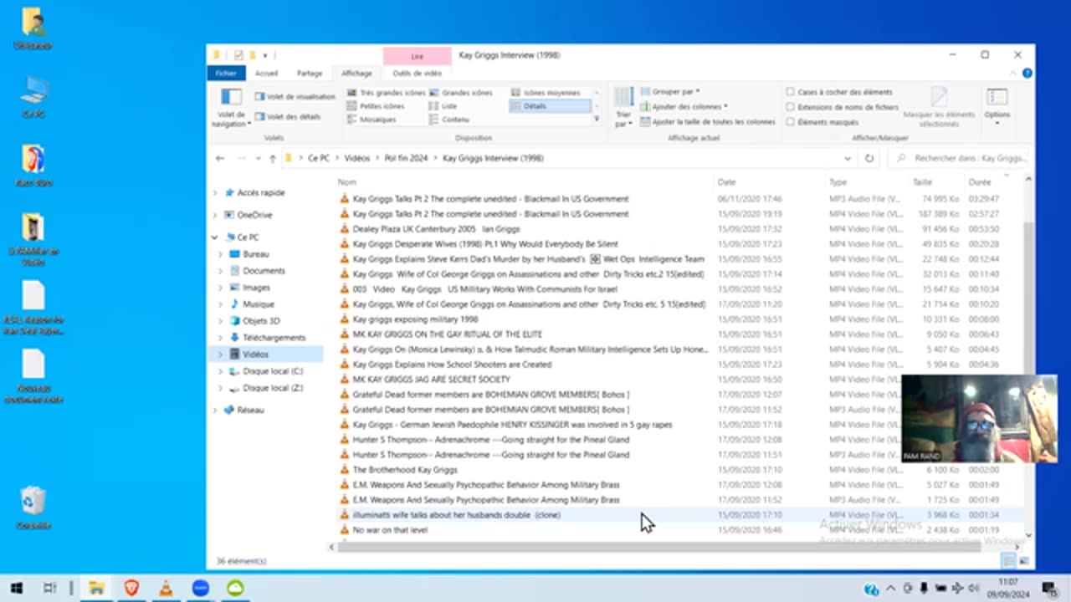Choose Petites icônes layout
This screenshot has width=1071, height=602.
tap(376, 106)
